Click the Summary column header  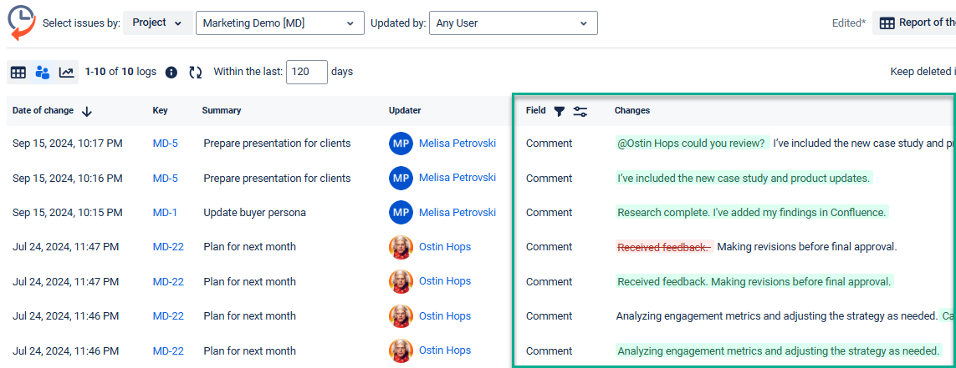point(222,111)
